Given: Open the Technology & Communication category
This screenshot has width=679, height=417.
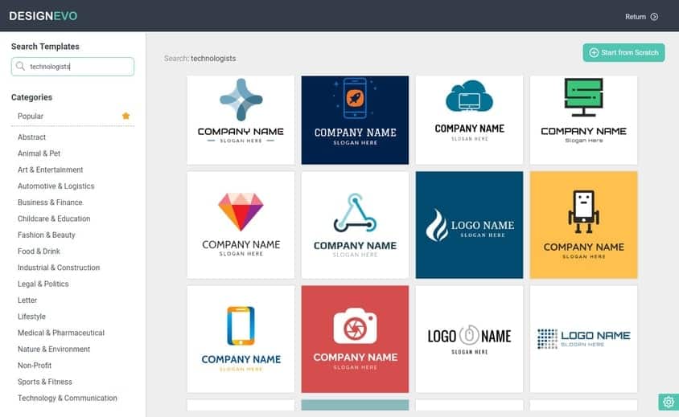Looking at the screenshot, I should coord(68,398).
